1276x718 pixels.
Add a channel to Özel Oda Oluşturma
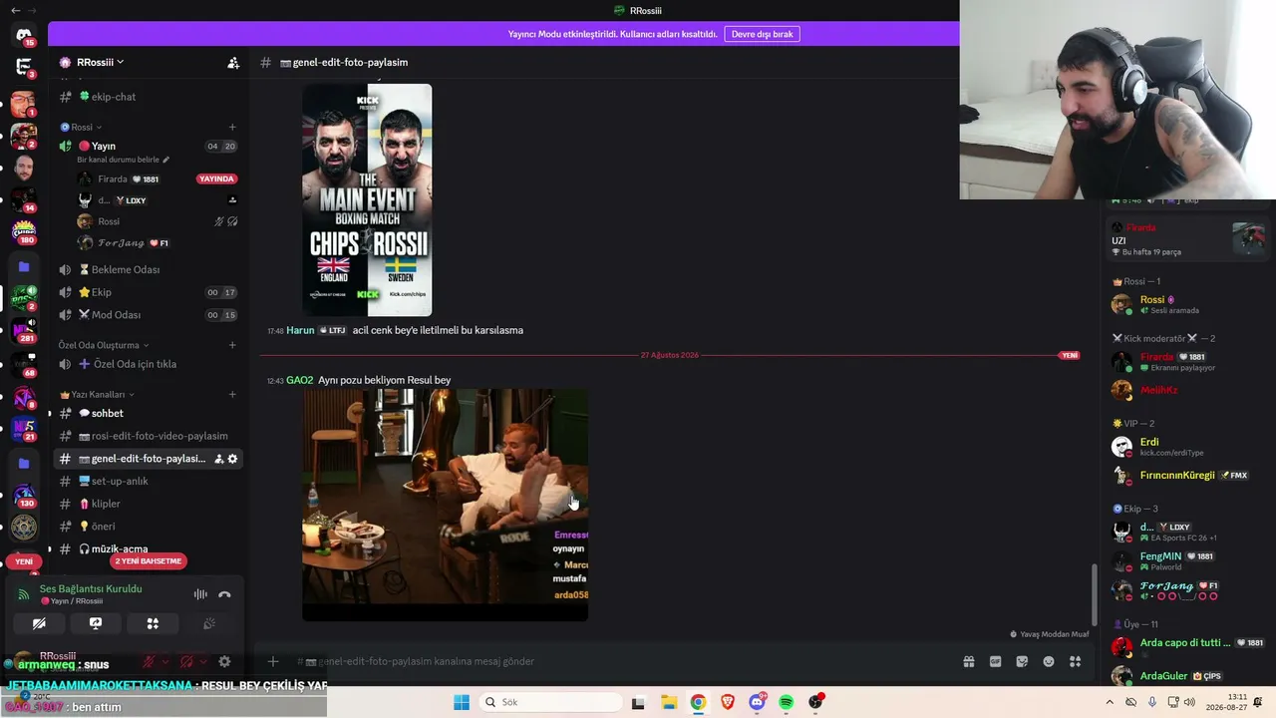(x=232, y=345)
